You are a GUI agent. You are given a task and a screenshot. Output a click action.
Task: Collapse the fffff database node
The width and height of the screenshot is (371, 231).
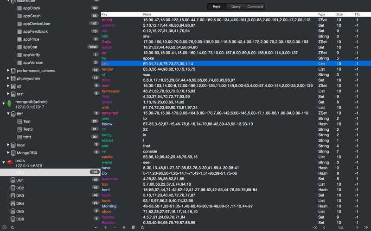8,113
